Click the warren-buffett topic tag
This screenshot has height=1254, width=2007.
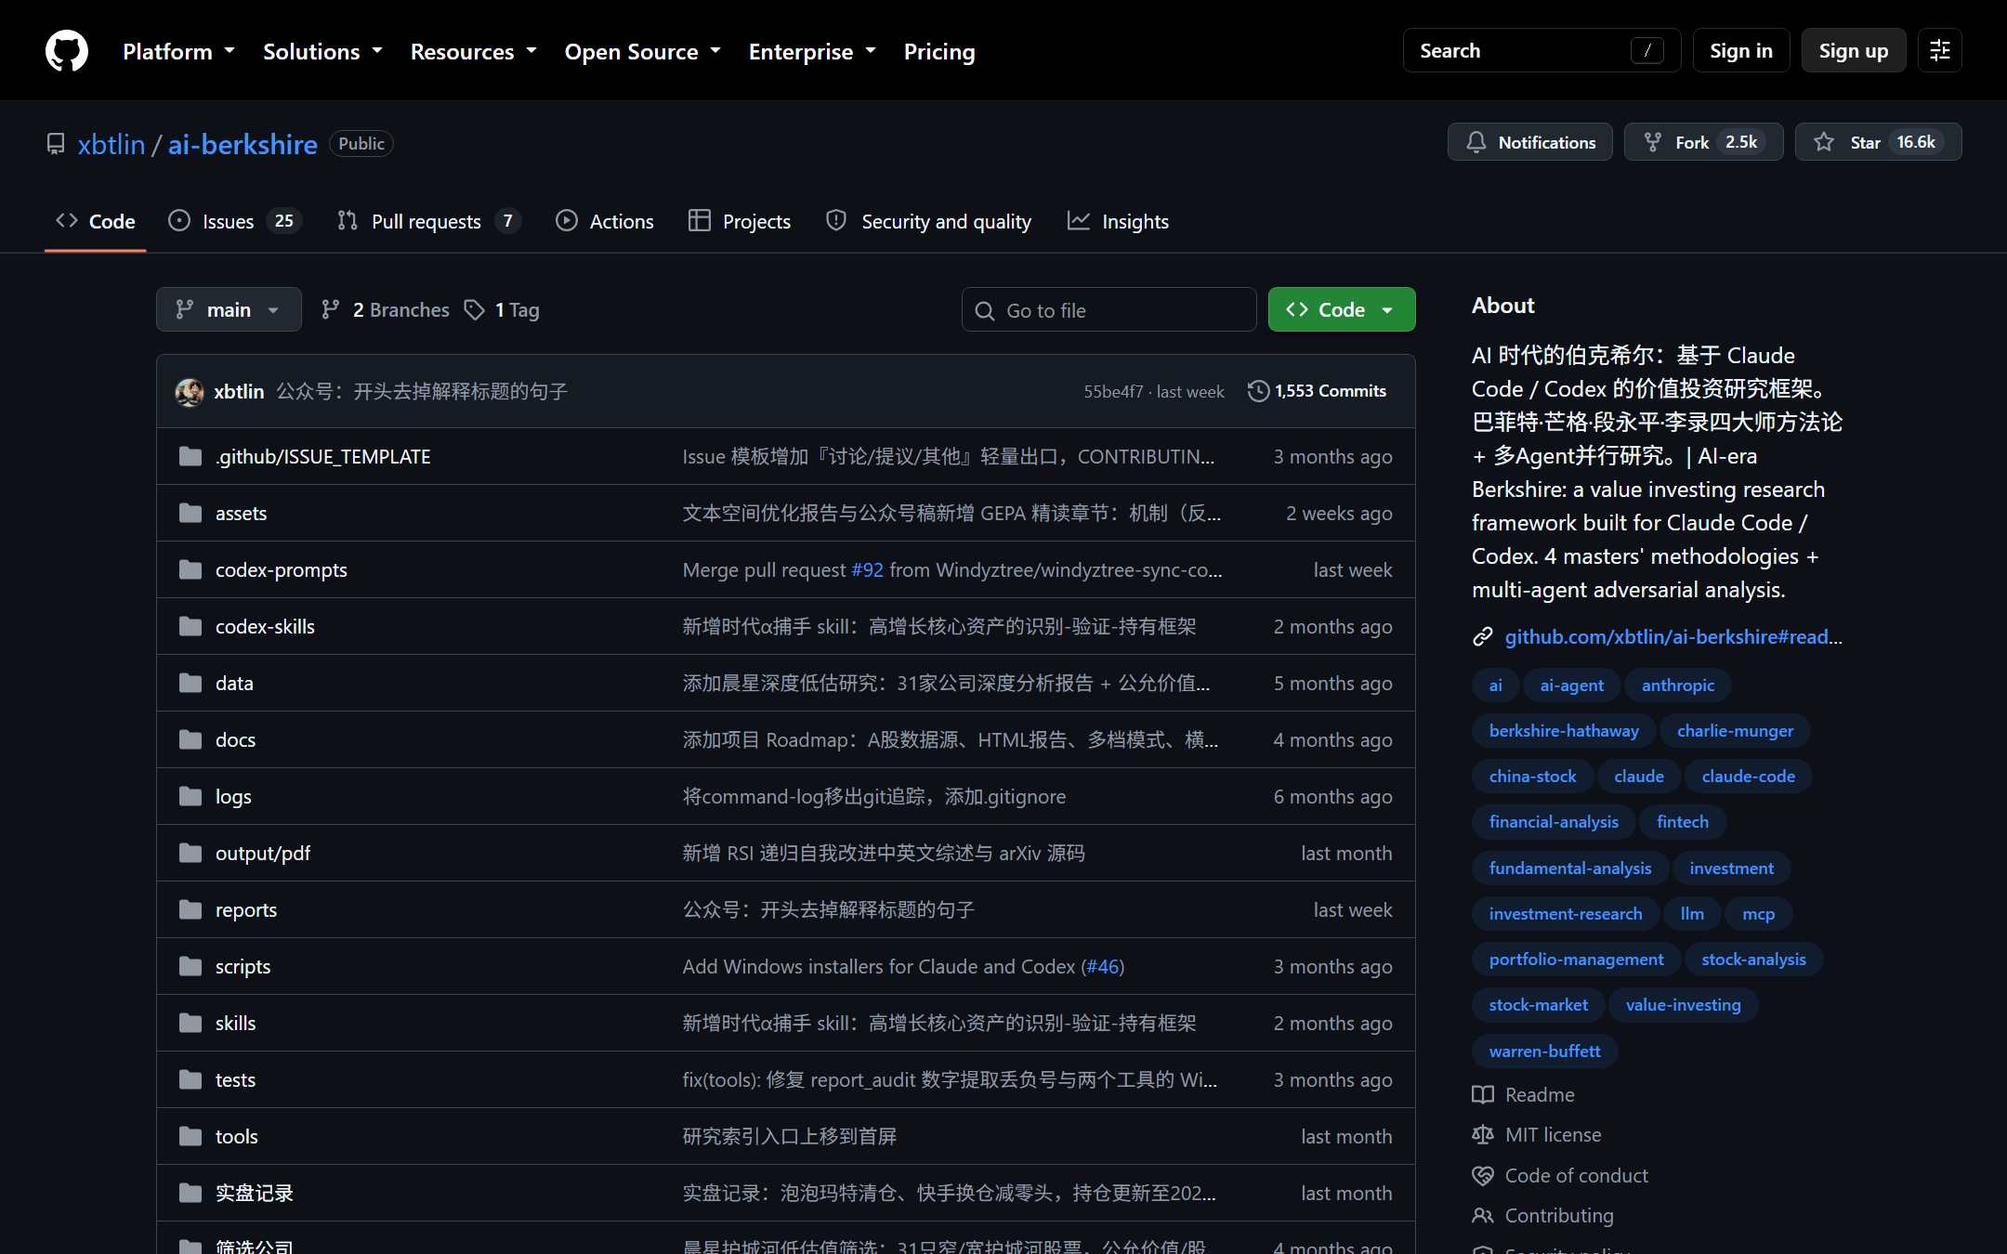tap(1544, 1051)
